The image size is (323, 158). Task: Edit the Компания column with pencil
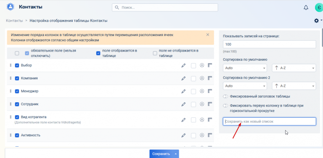pos(183,78)
